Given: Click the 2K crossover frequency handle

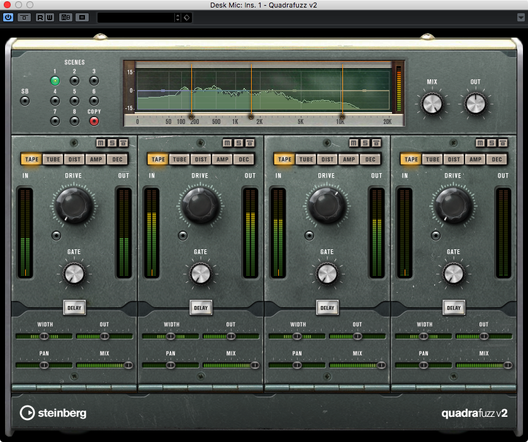Looking at the screenshot, I should (251, 117).
